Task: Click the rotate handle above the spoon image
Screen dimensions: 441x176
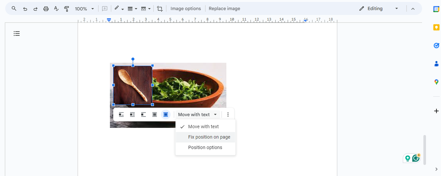Action: (133, 59)
